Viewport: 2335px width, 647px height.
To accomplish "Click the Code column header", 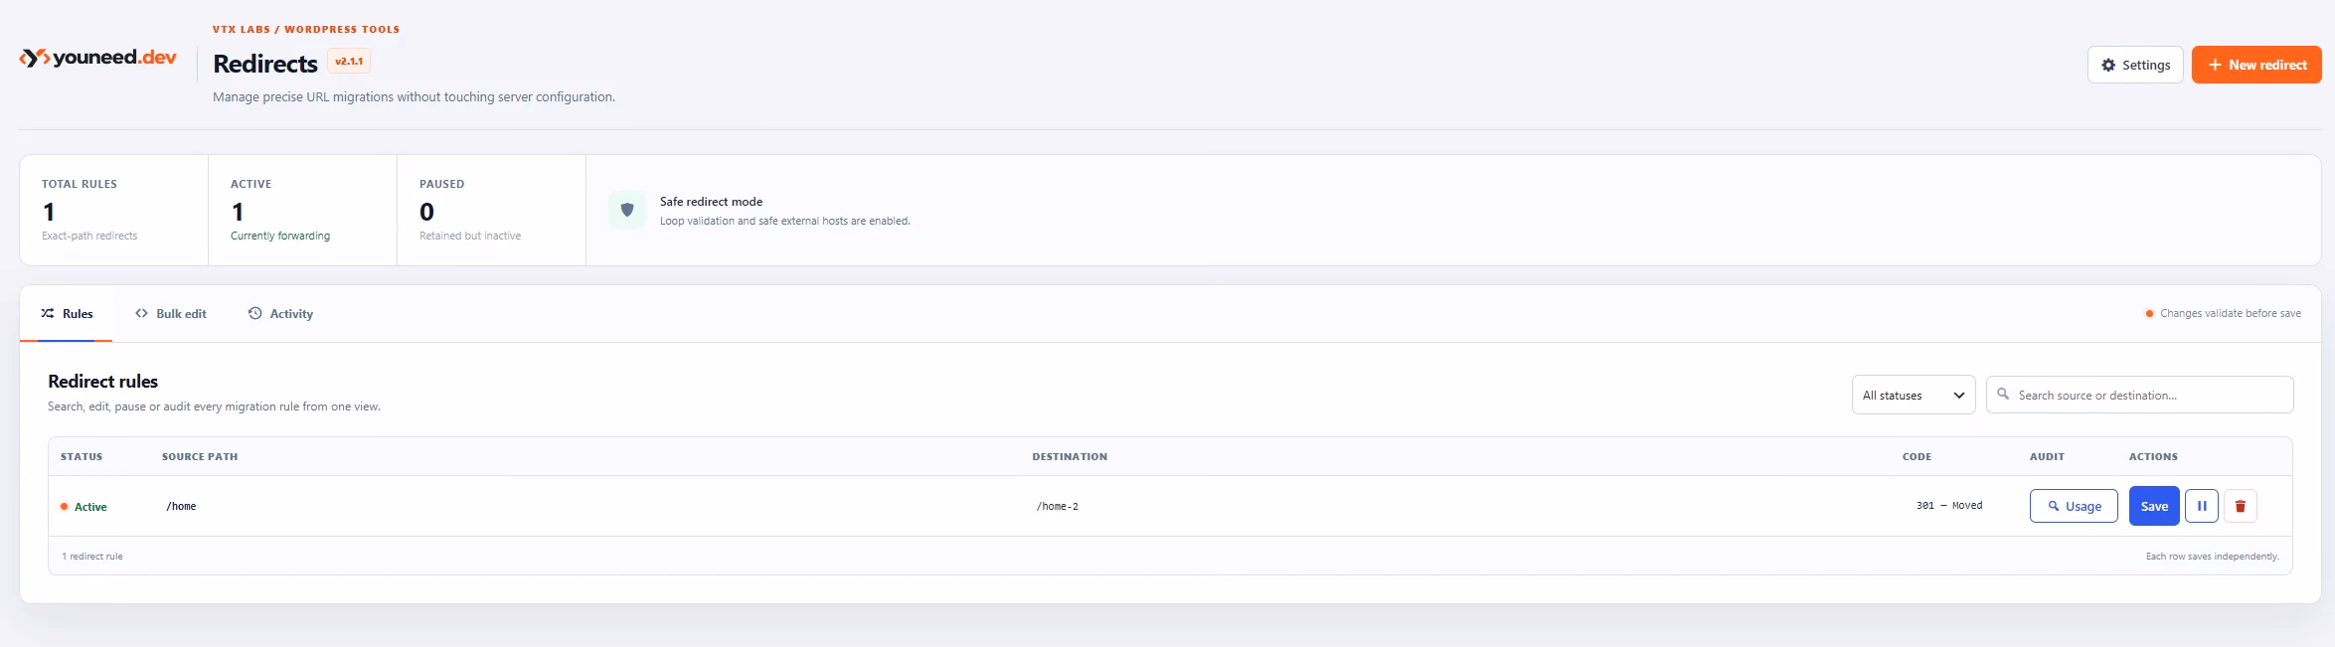I will click(1917, 457).
